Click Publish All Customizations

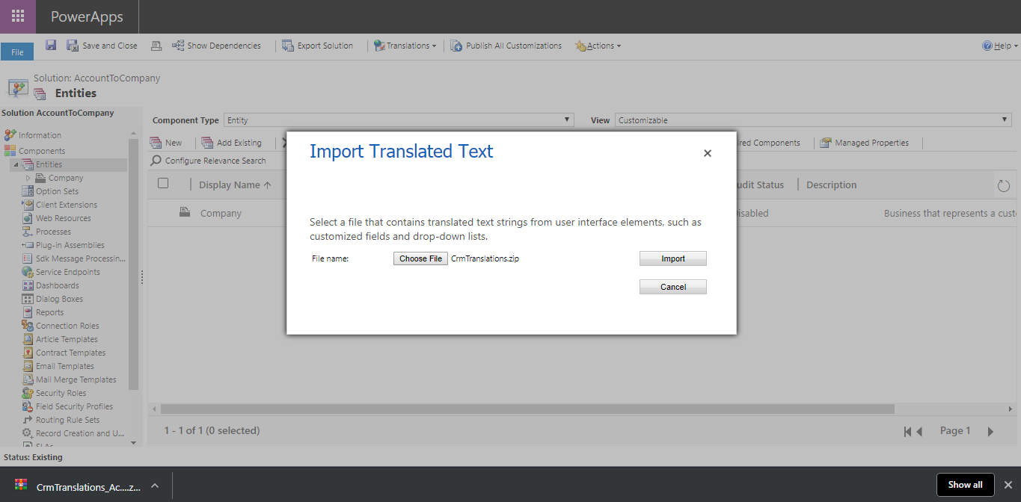(x=506, y=46)
